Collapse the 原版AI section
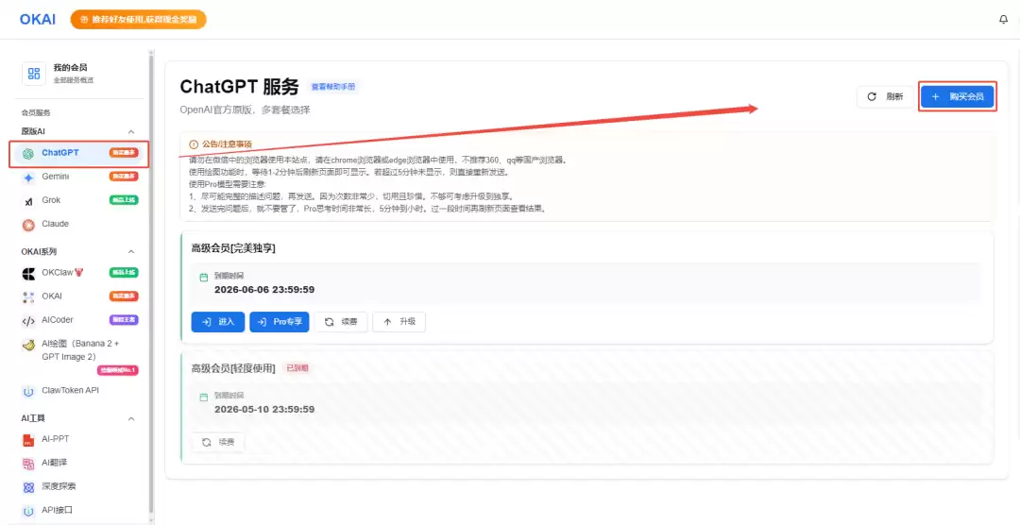This screenshot has height=525, width=1020. tap(130, 131)
